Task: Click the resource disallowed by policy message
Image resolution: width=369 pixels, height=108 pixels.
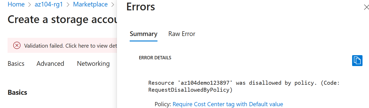Action: (244, 83)
